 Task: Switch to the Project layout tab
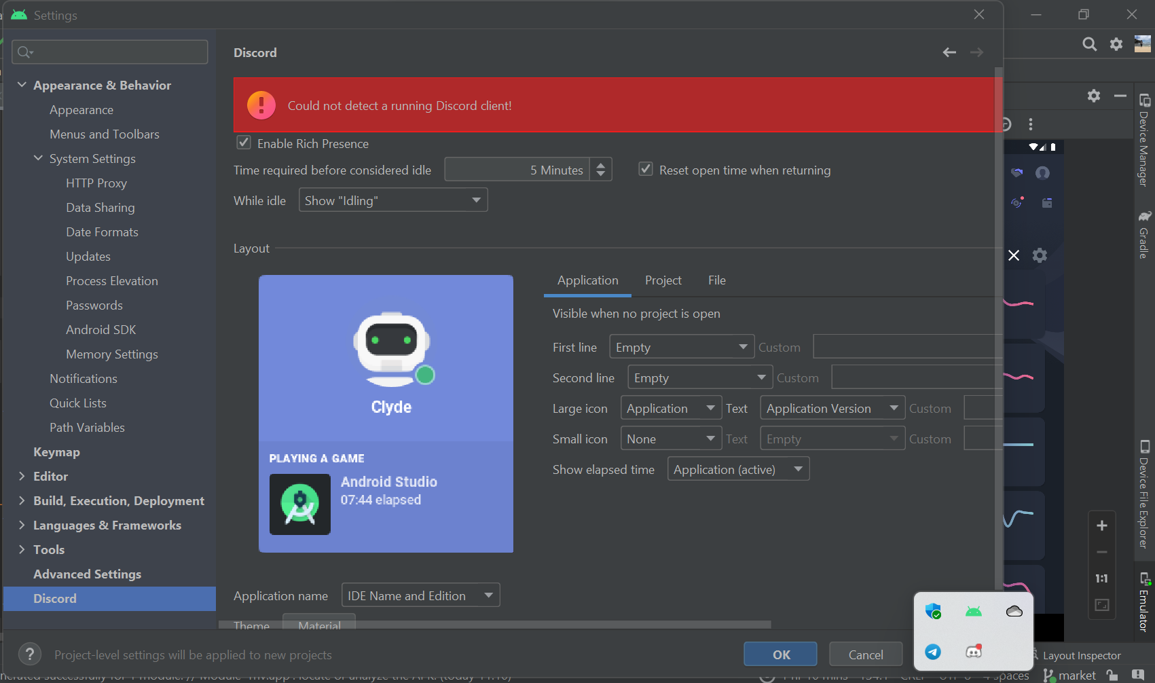663,280
